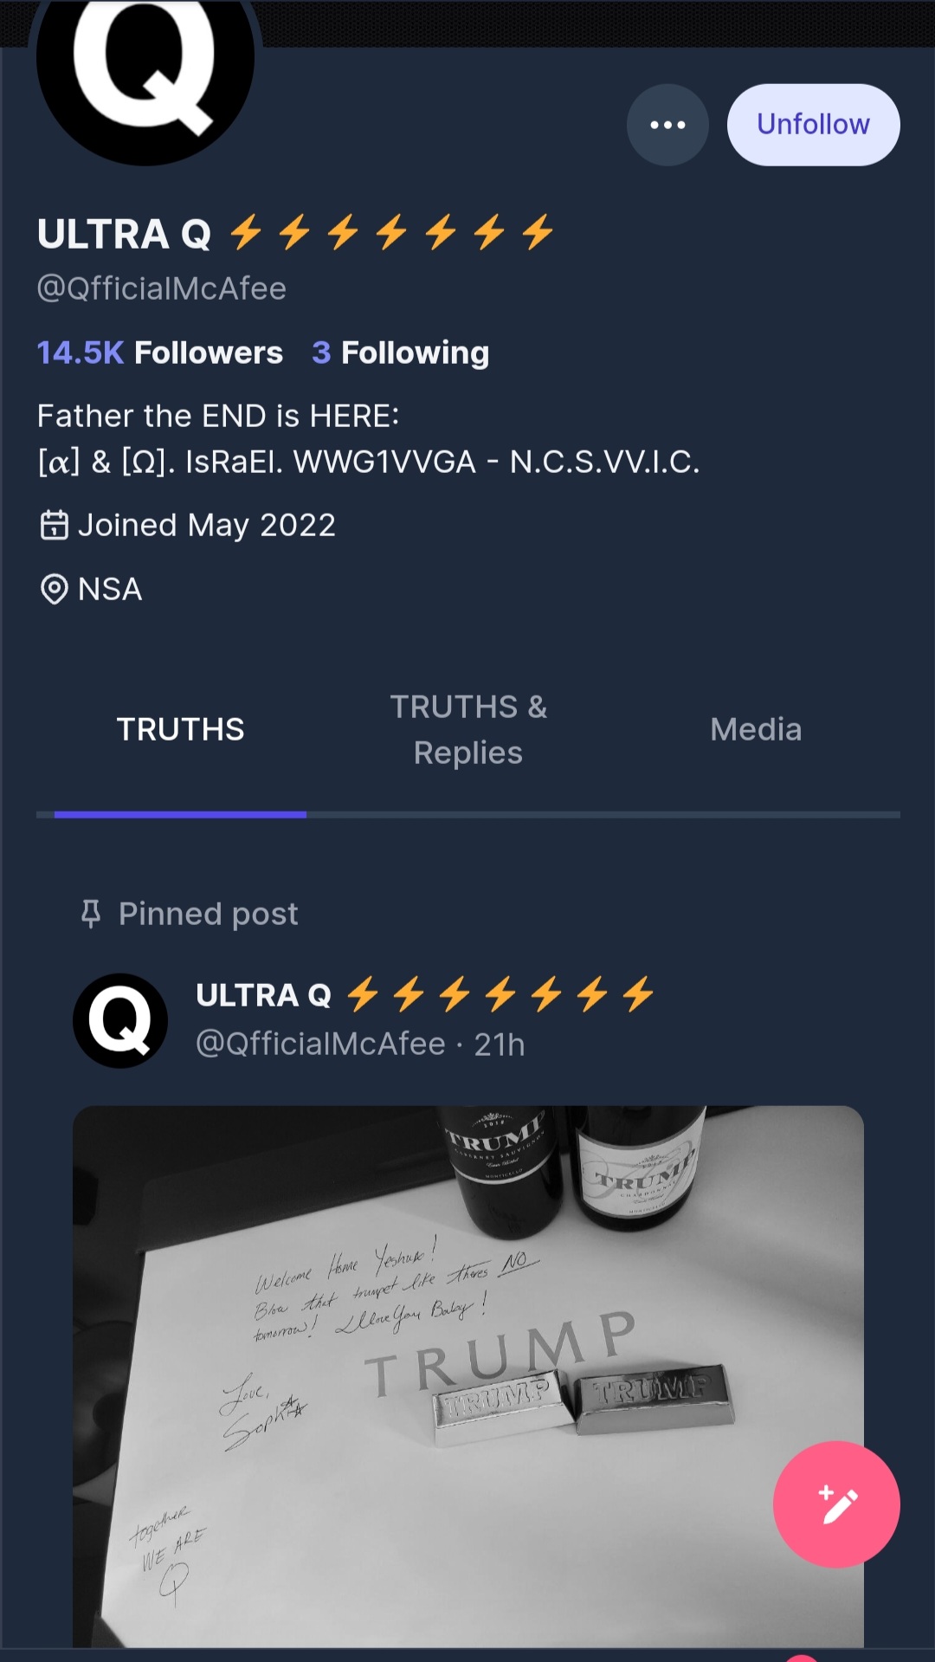
Task: View the 3 Following list
Action: [x=401, y=352]
